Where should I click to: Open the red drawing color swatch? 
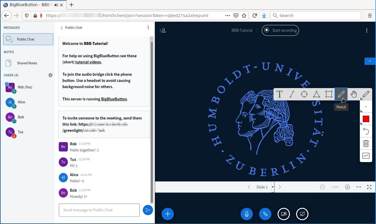[x=366, y=119]
